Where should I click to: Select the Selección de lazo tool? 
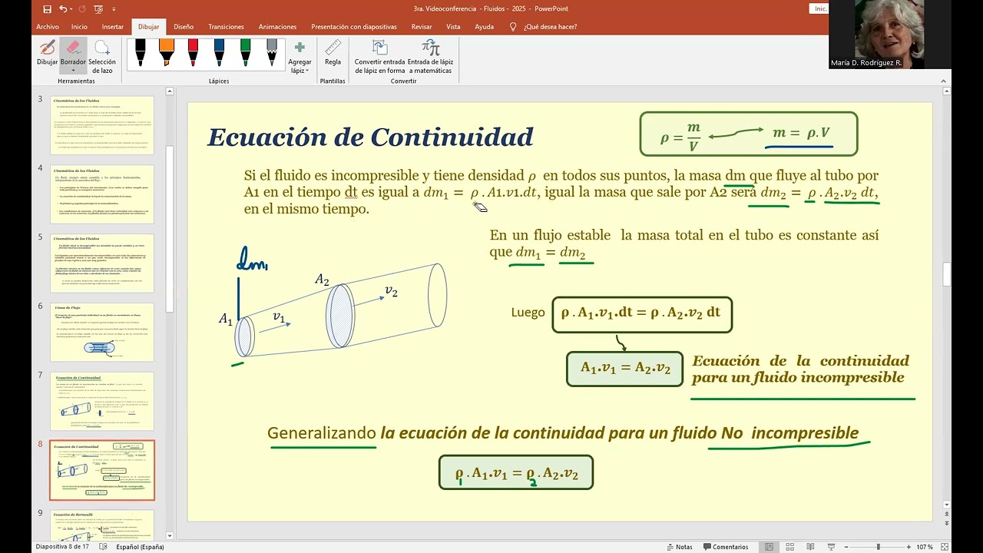point(102,56)
